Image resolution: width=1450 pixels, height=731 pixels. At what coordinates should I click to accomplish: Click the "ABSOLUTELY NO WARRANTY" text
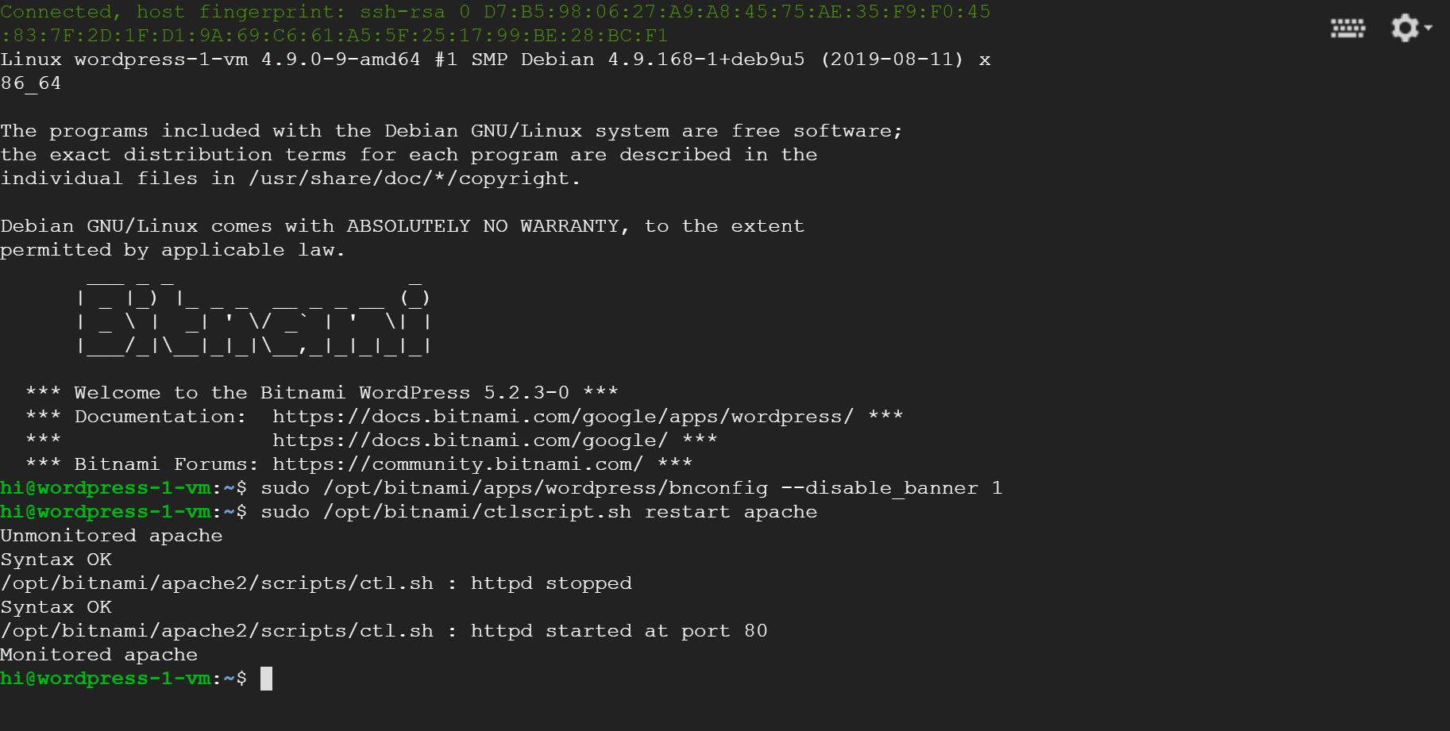click(483, 226)
